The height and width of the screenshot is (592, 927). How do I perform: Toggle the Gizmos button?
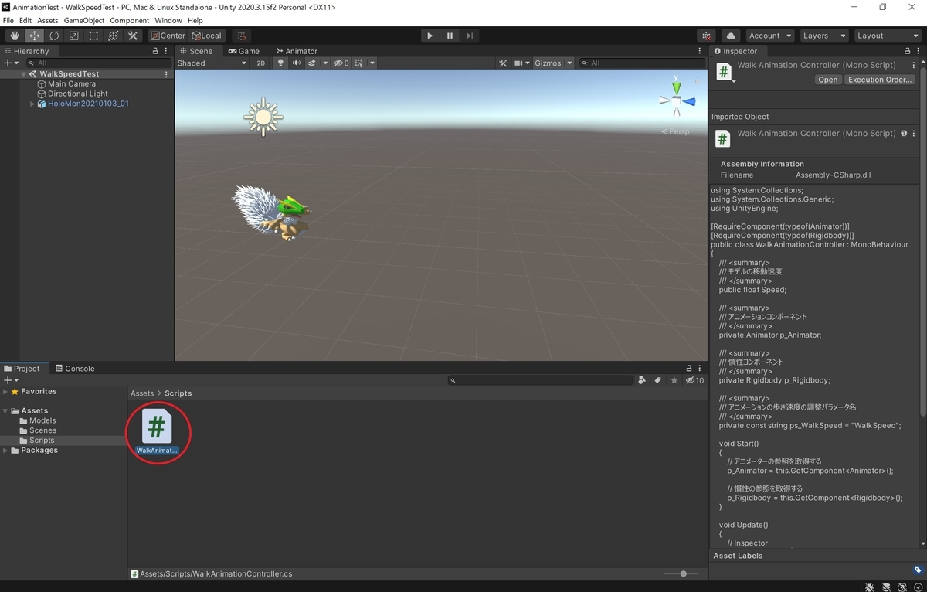tap(548, 63)
